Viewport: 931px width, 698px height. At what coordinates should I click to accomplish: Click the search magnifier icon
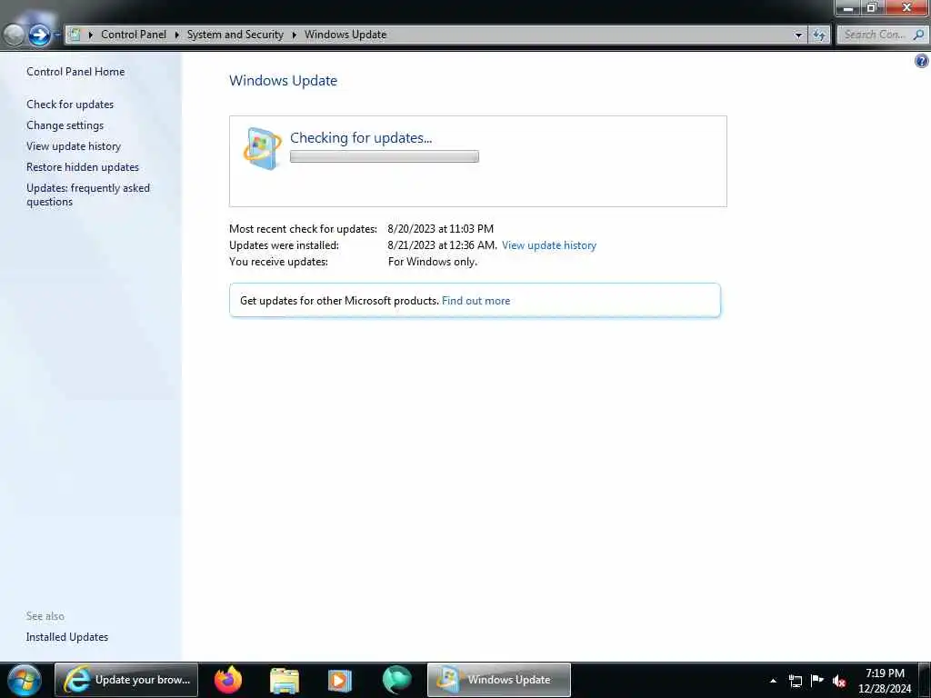point(918,35)
